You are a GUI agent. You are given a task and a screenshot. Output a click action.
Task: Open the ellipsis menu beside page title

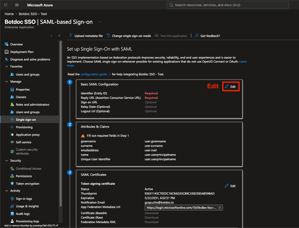(100, 22)
